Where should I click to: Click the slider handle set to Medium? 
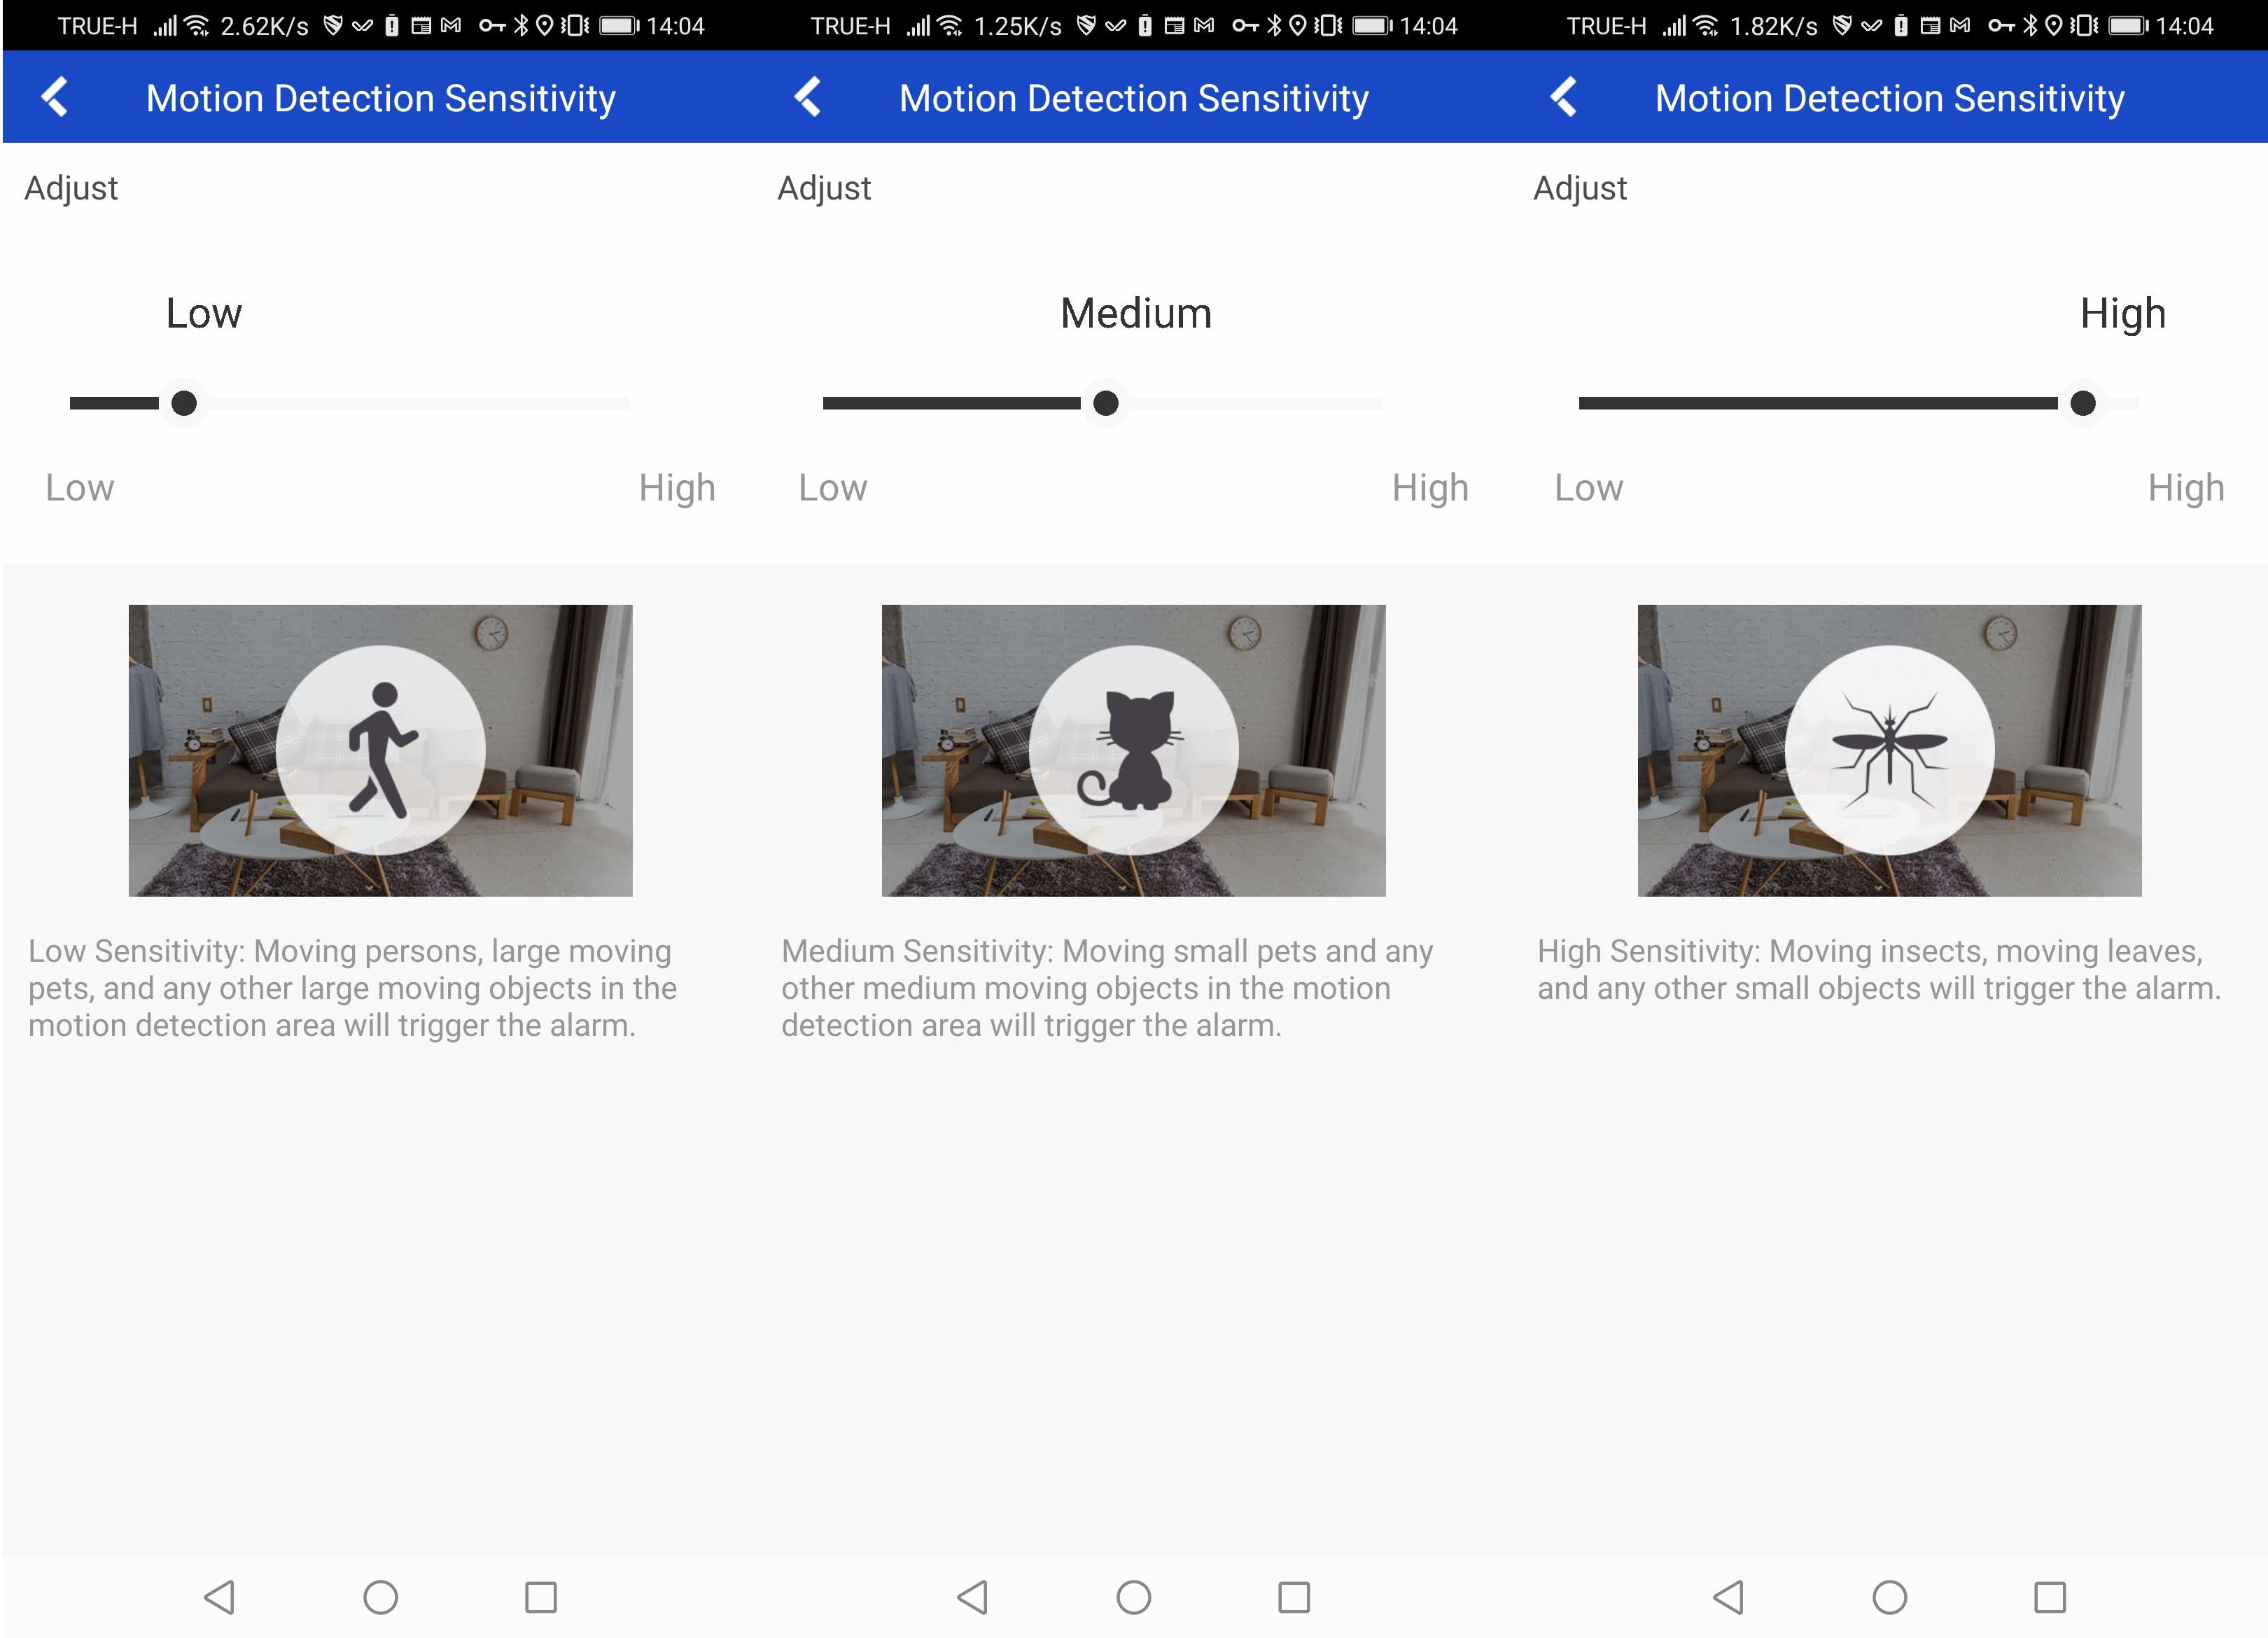pyautogui.click(x=1106, y=403)
